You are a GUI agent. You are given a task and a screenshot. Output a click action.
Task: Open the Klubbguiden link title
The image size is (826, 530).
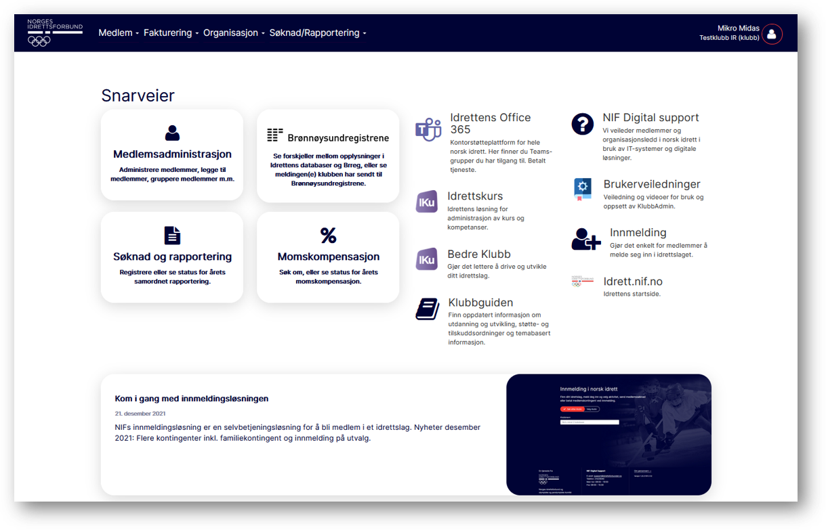tap(480, 303)
